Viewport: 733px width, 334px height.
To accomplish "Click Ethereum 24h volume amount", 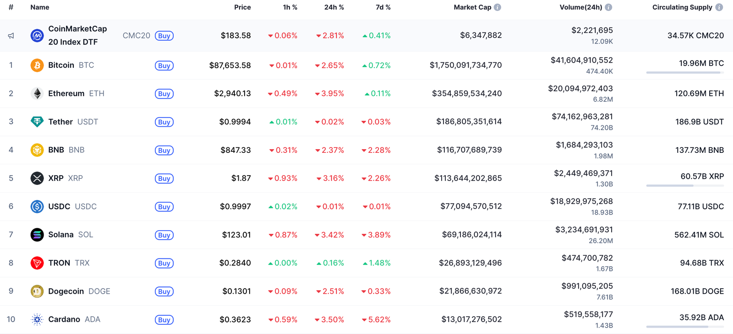I will pos(580,88).
